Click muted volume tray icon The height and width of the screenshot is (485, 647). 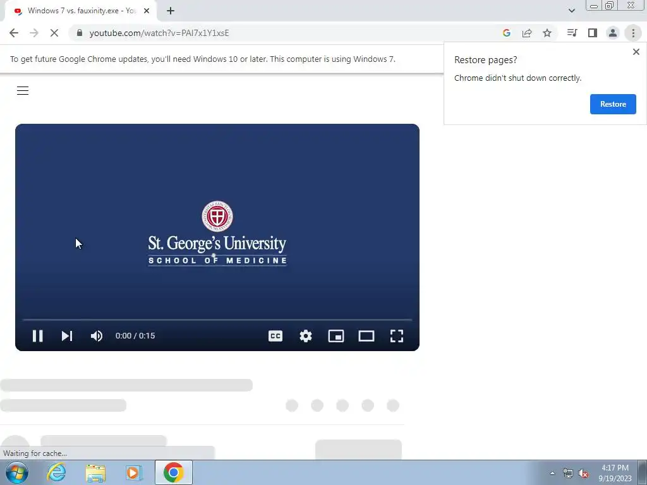pos(583,473)
